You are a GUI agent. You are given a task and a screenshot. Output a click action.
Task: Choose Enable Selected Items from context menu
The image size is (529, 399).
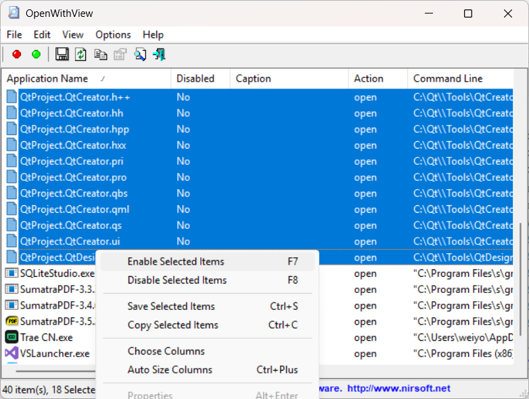(x=208, y=261)
